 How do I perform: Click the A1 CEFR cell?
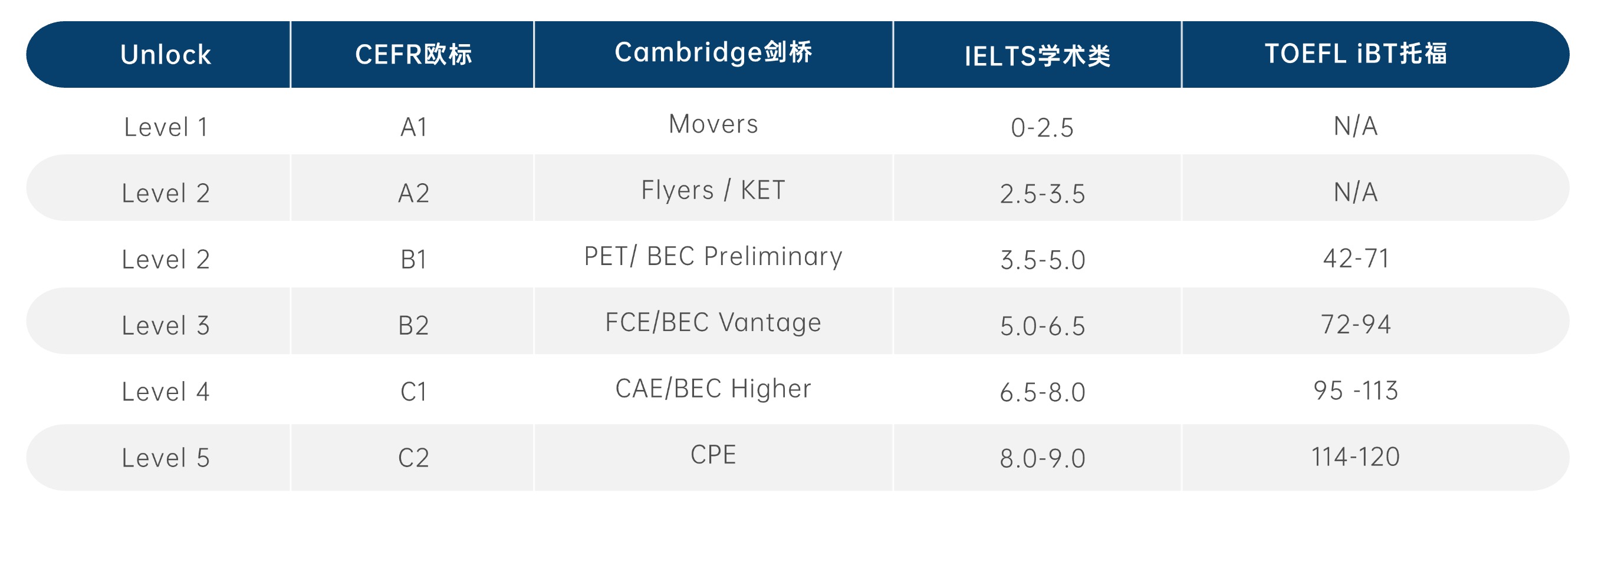click(414, 127)
